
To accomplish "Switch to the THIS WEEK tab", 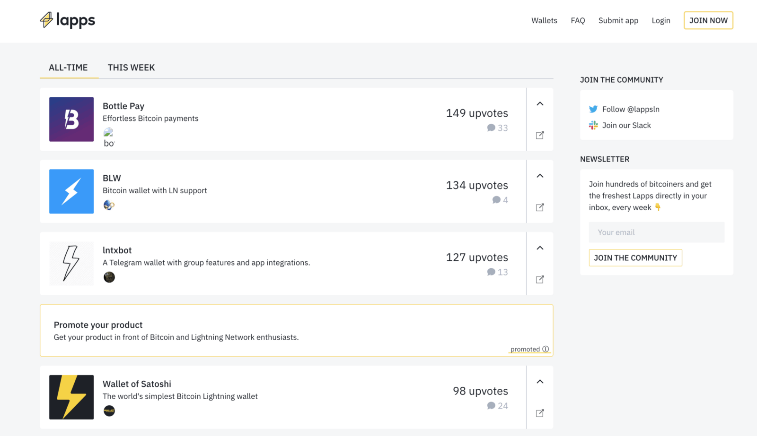I will click(131, 68).
